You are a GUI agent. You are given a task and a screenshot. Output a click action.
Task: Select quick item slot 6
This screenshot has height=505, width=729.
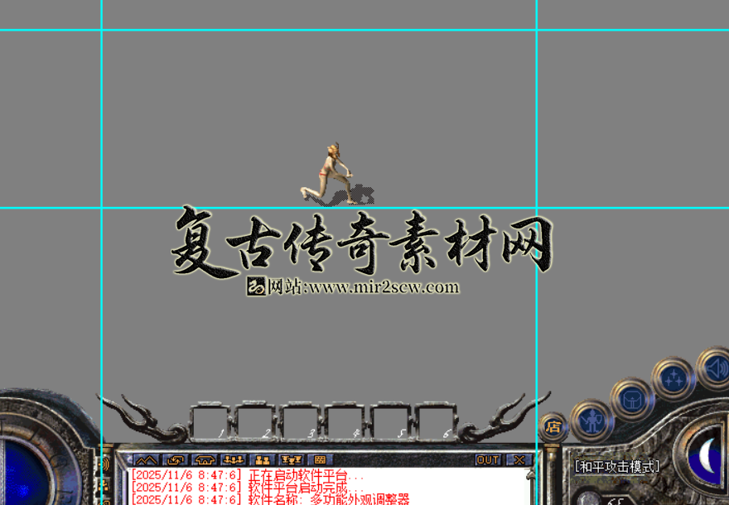pyautogui.click(x=434, y=421)
